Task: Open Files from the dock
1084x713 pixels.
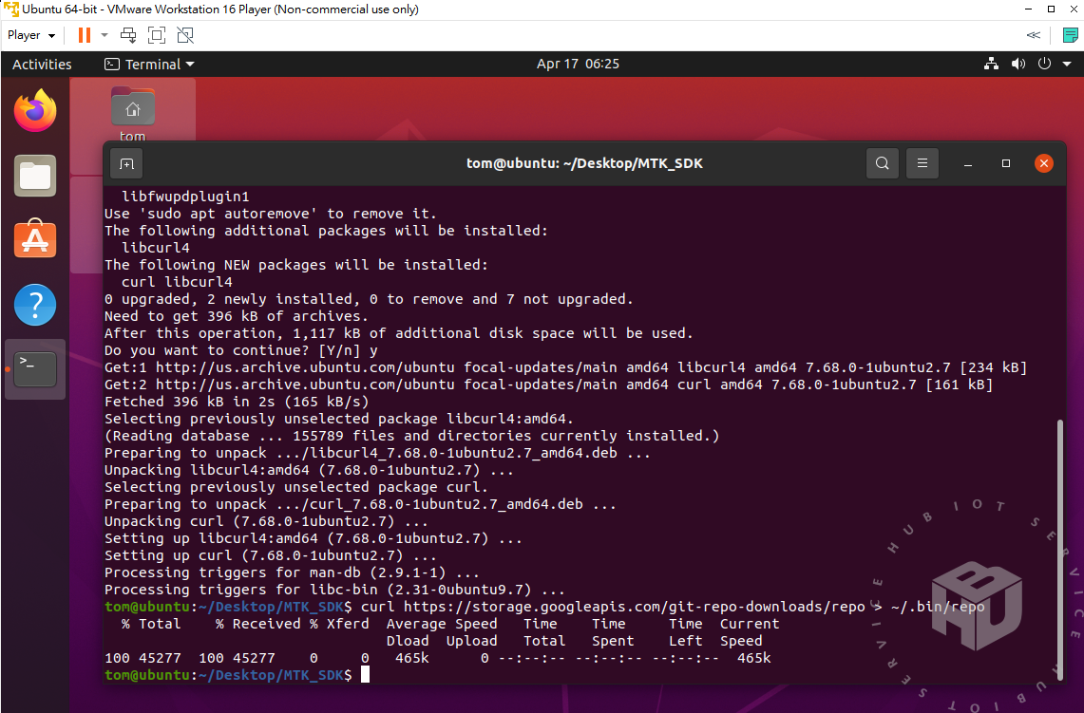Action: pyautogui.click(x=35, y=176)
